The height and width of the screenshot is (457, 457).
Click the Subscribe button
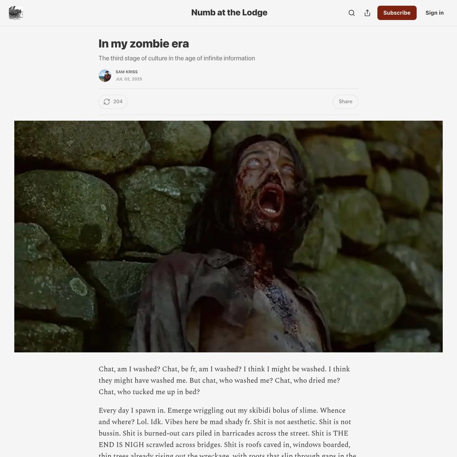397,13
